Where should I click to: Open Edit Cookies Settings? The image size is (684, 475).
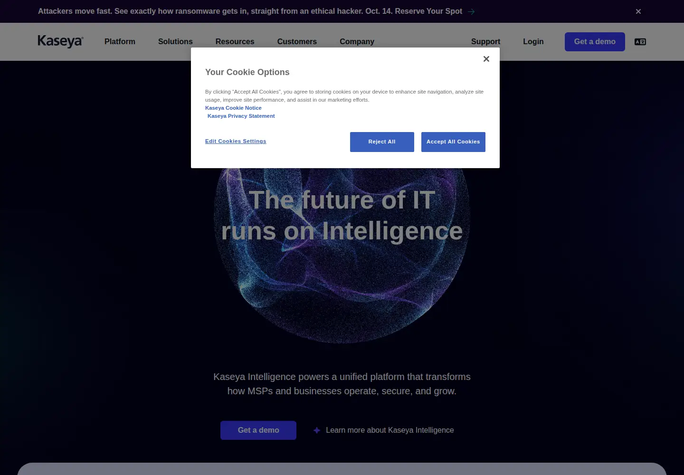[x=236, y=141]
